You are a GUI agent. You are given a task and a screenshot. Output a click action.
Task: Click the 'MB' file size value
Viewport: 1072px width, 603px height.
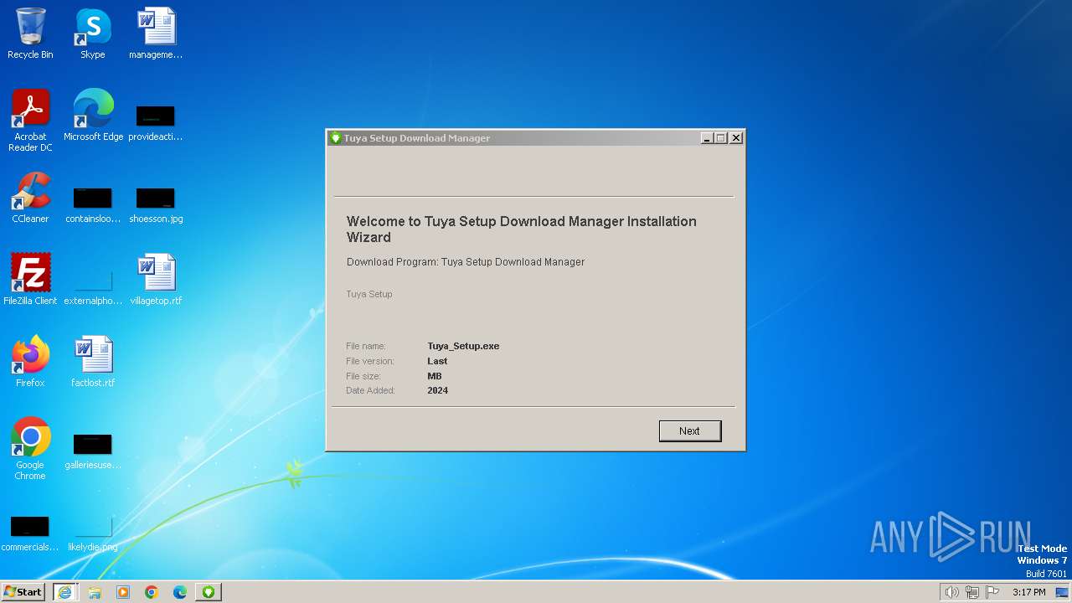point(435,376)
